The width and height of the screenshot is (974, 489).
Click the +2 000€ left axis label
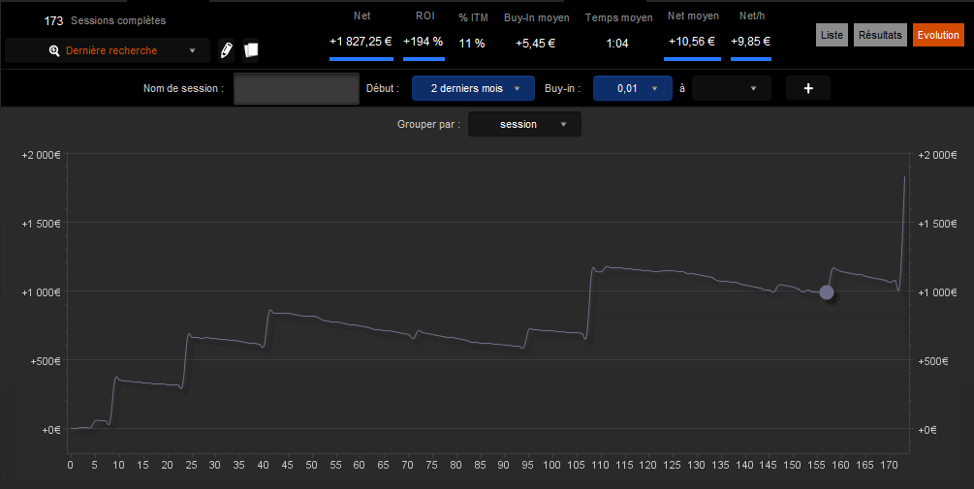point(42,155)
